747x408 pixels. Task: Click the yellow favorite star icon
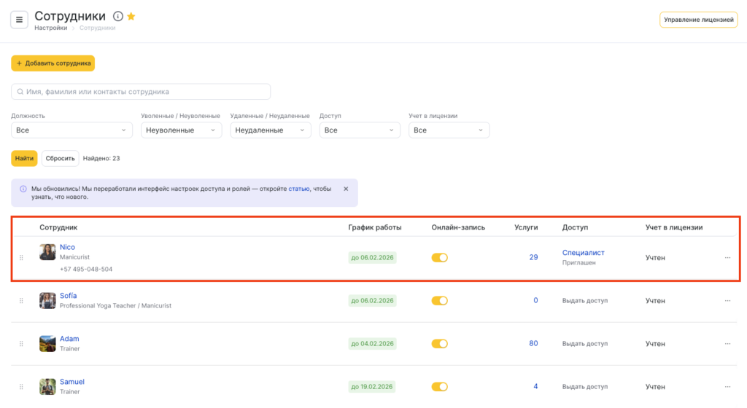tap(131, 16)
